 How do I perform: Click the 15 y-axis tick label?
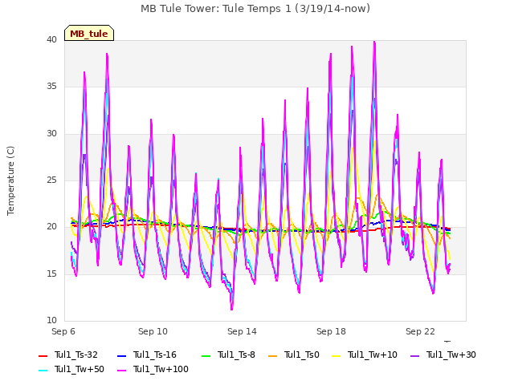(x=51, y=274)
